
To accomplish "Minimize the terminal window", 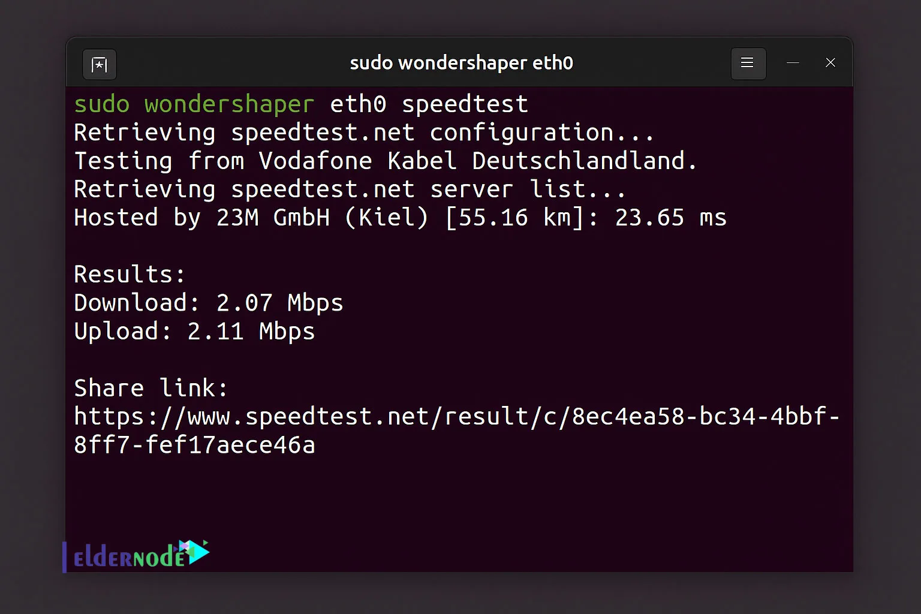I will click(x=793, y=63).
